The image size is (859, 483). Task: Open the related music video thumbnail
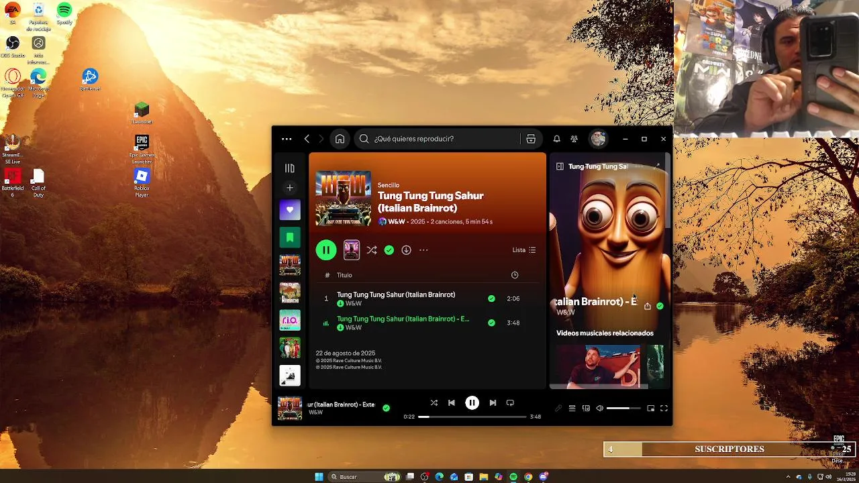pos(599,367)
